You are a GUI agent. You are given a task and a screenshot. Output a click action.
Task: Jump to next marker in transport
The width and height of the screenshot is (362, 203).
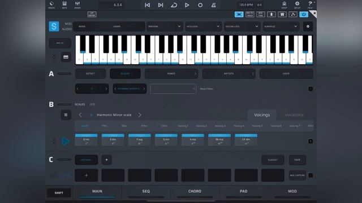pyautogui.click(x=161, y=5)
